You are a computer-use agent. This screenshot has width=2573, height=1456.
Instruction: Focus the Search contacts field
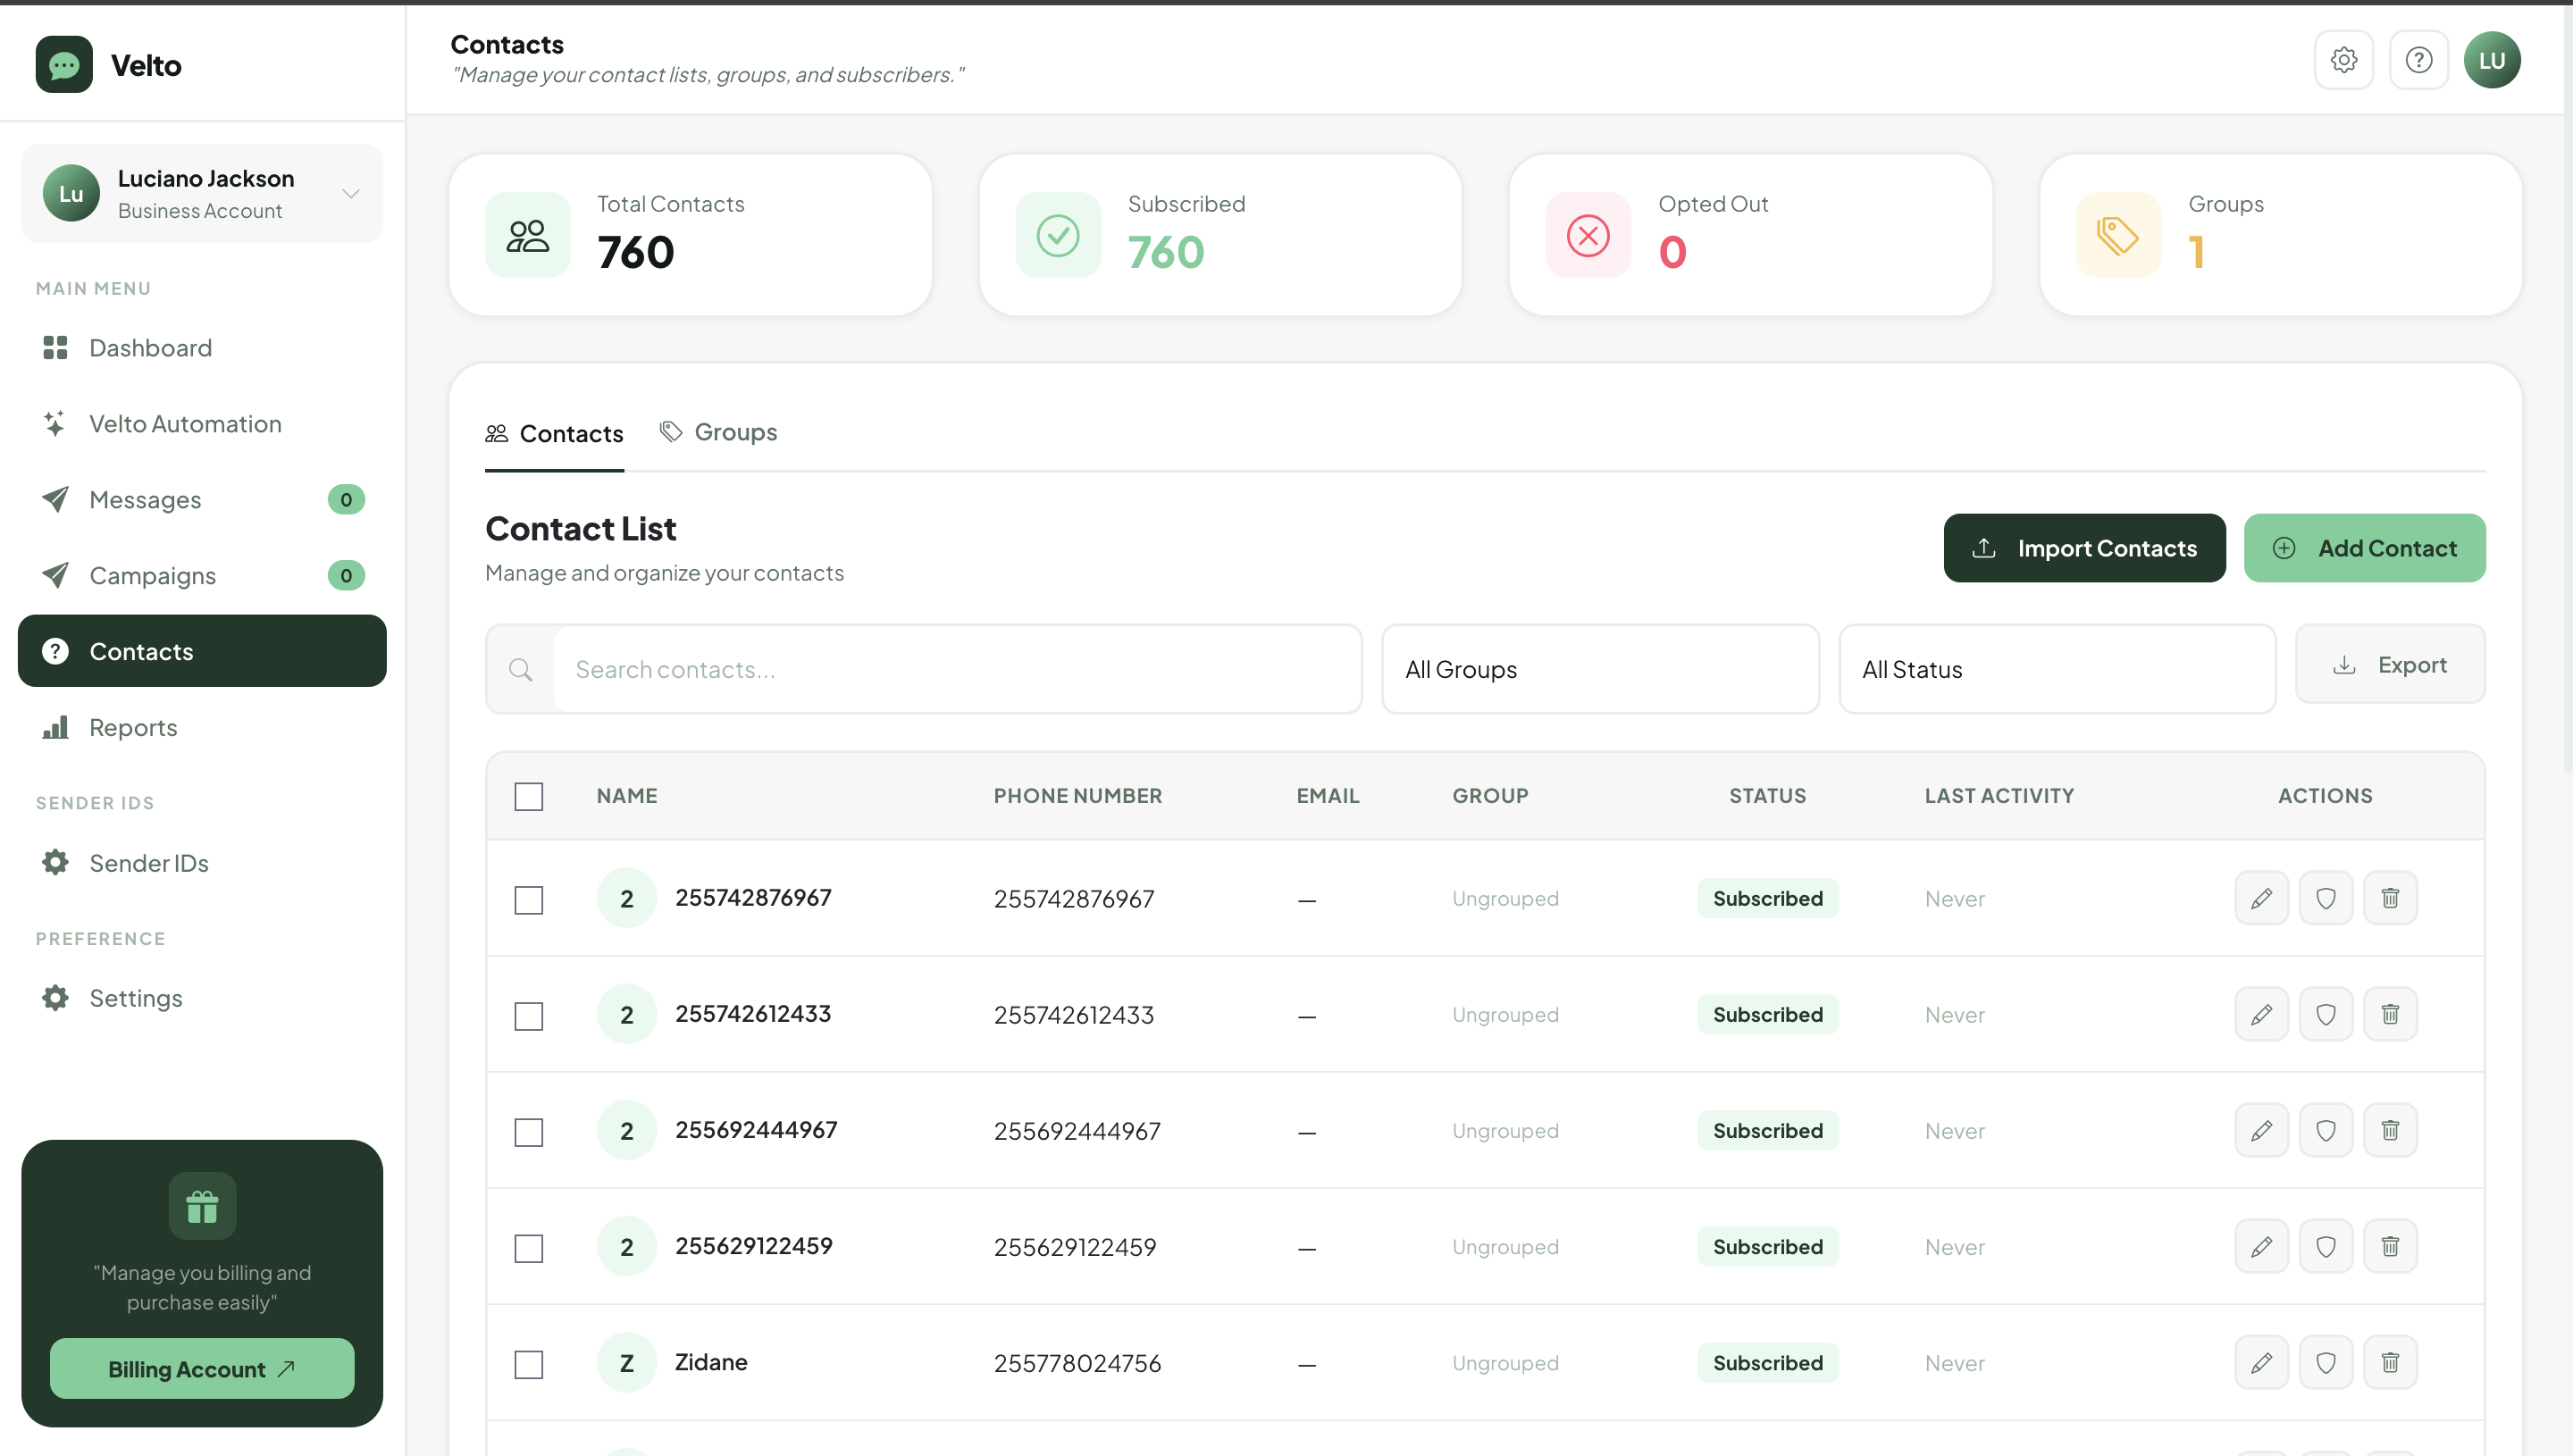pyautogui.click(x=956, y=669)
